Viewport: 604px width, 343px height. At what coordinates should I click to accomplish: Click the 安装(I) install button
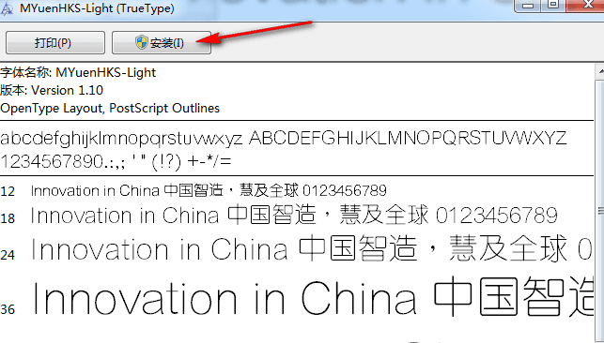162,42
